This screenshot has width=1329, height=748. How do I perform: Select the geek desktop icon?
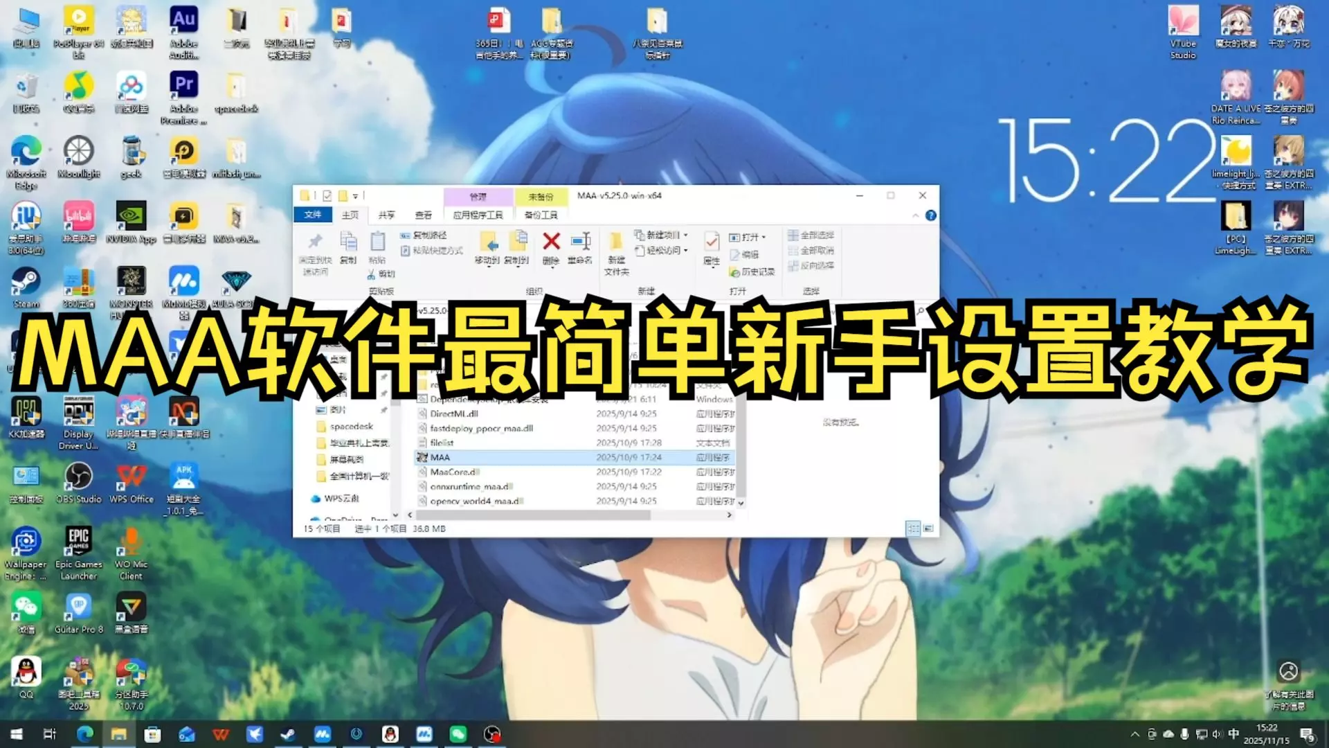131,157
